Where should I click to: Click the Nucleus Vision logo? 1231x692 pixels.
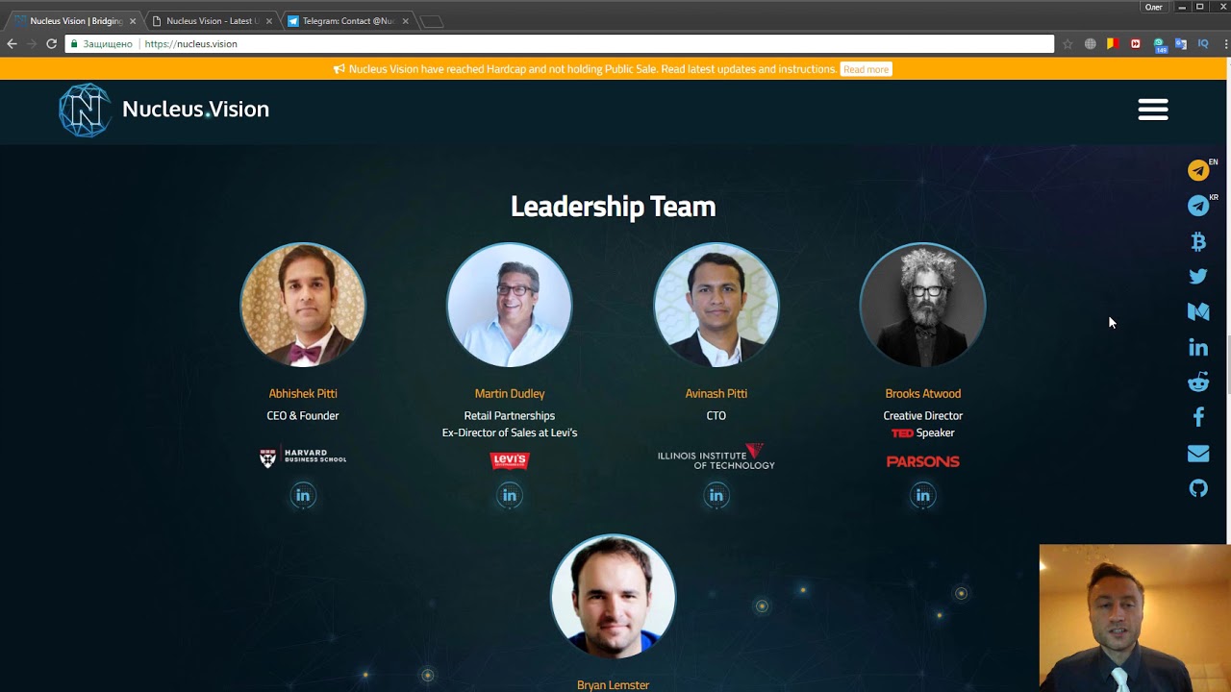163,110
